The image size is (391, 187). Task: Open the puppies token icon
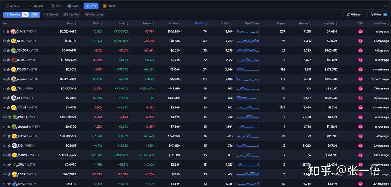tap(14, 79)
